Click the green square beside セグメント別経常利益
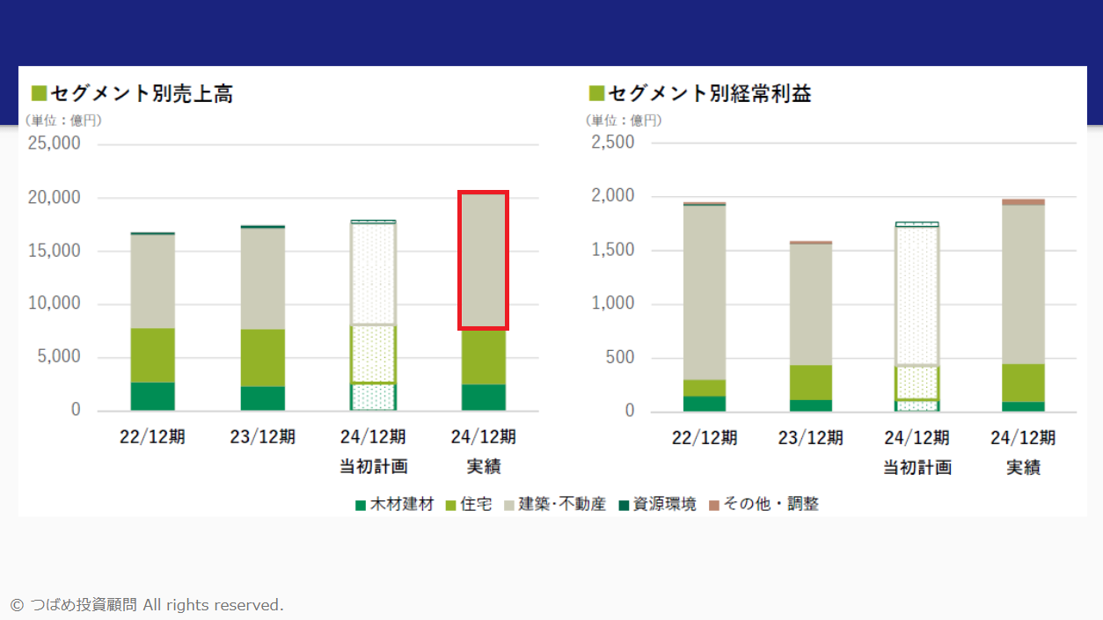 (595, 93)
